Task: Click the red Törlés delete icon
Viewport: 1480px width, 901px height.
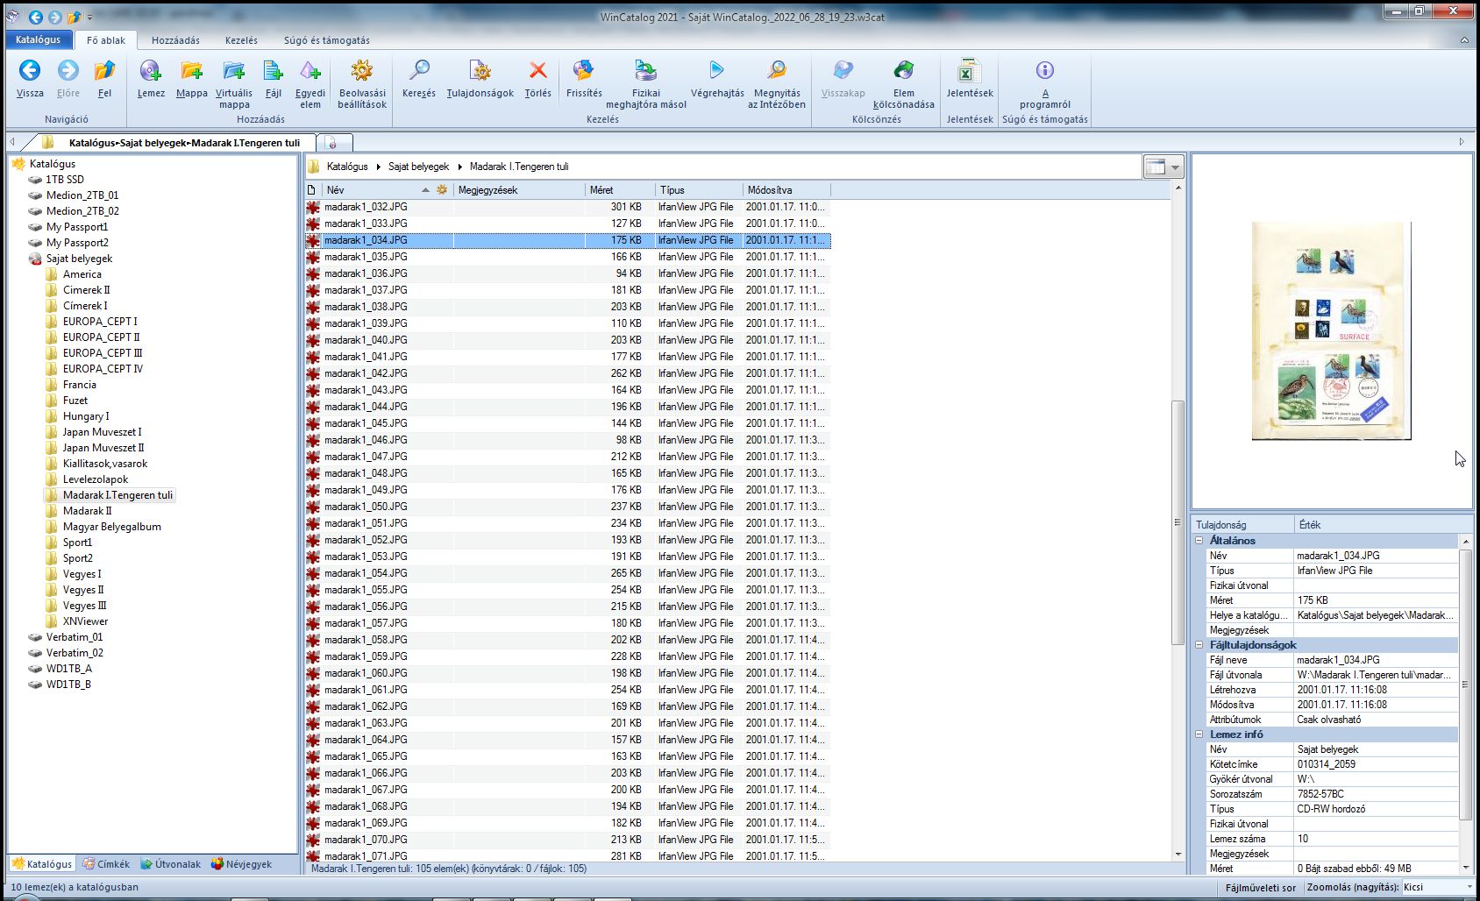Action: [537, 71]
